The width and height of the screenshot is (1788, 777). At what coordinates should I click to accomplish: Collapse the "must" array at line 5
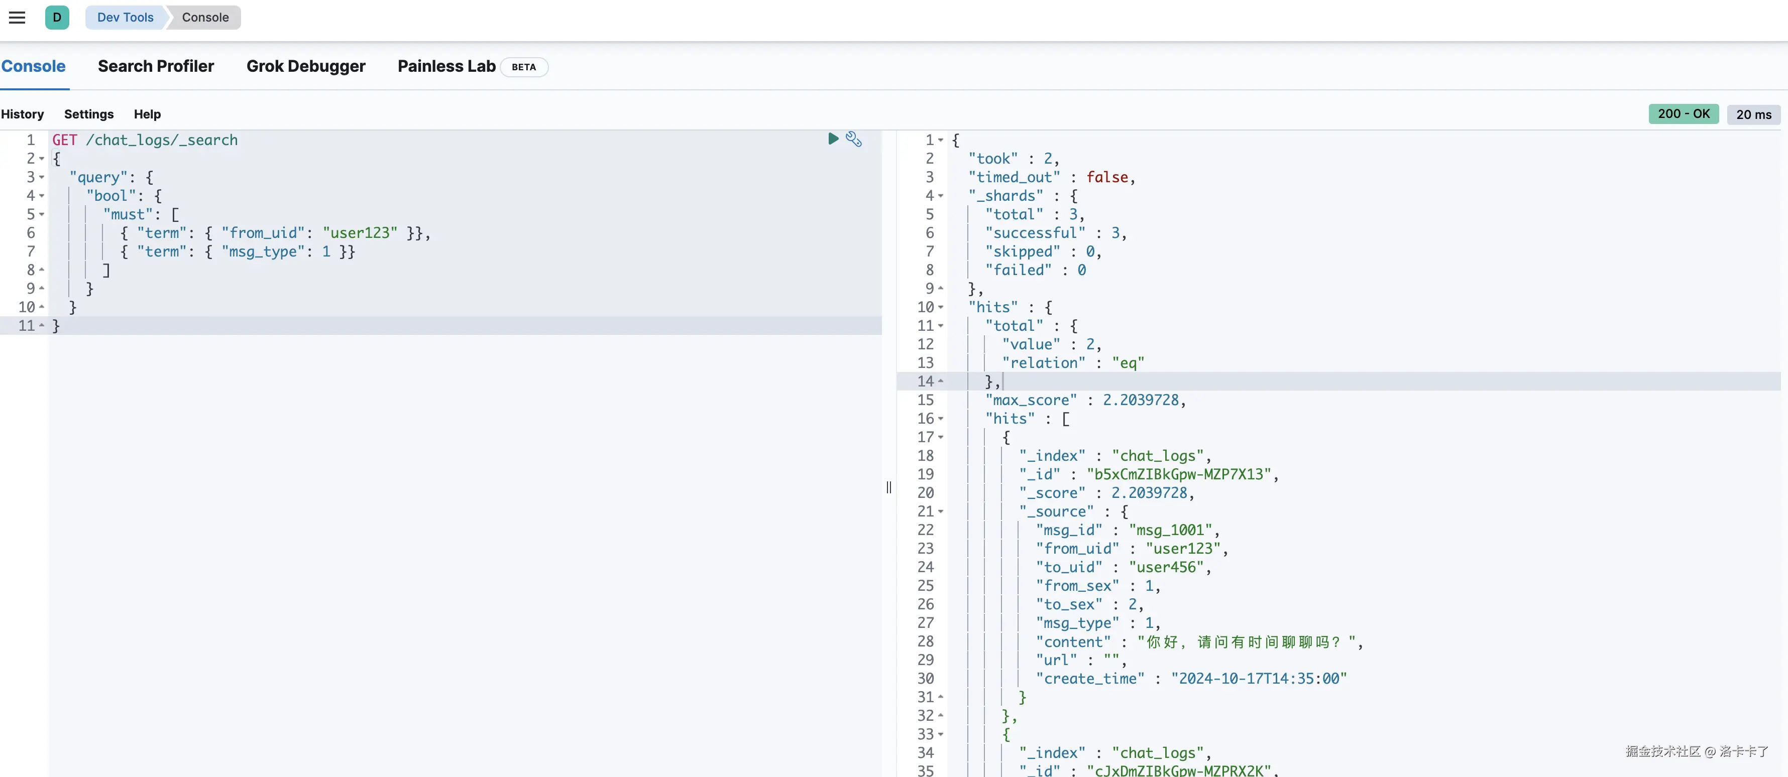click(42, 214)
